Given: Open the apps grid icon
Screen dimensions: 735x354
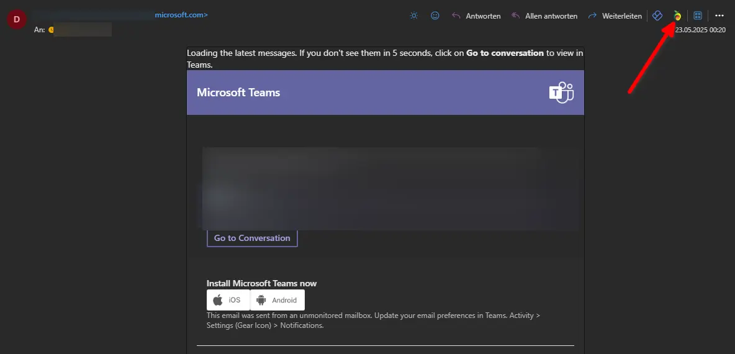Looking at the screenshot, I should point(698,16).
